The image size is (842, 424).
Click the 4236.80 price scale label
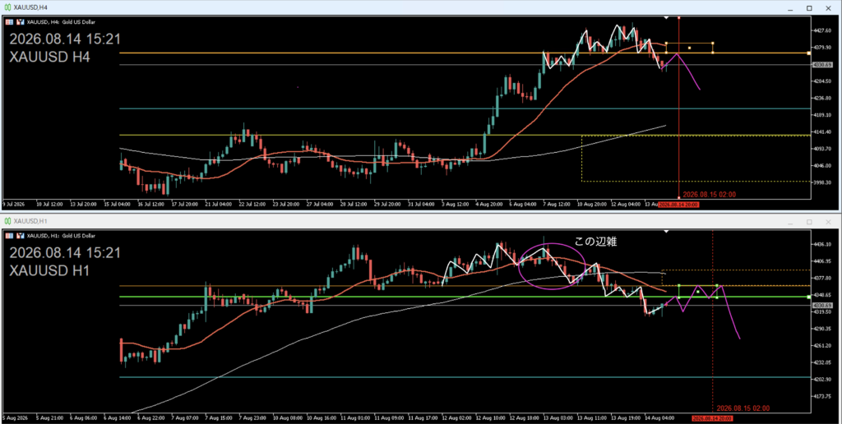822,99
